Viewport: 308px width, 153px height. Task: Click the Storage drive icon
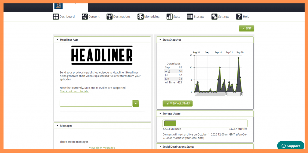coord(190,17)
